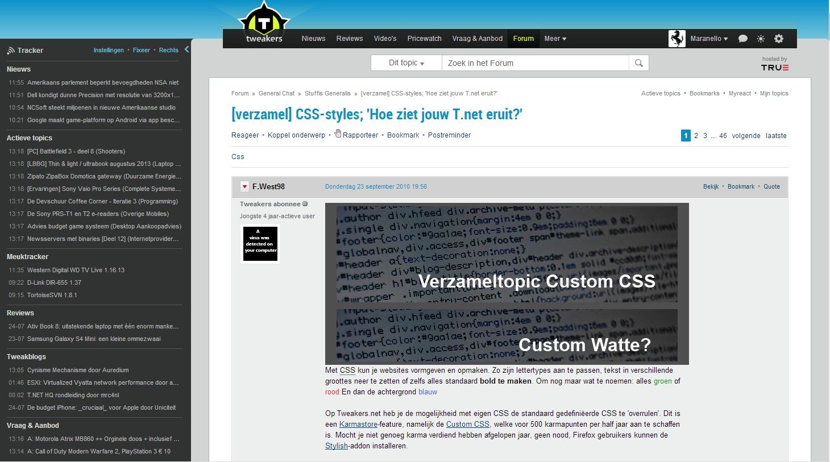Viewport: 830px width, 462px height.
Task: Open the settings gear icon
Action: [x=779, y=39]
